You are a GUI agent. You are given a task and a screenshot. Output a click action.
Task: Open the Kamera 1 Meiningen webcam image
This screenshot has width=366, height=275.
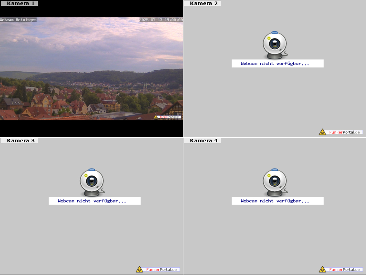91,68
